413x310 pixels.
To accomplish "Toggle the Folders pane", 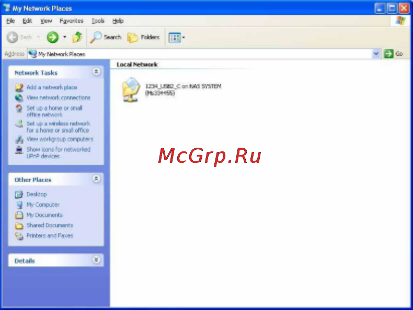I will click(x=144, y=37).
